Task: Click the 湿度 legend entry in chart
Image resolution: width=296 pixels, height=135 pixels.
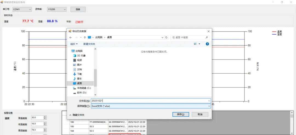Action: pos(277,34)
